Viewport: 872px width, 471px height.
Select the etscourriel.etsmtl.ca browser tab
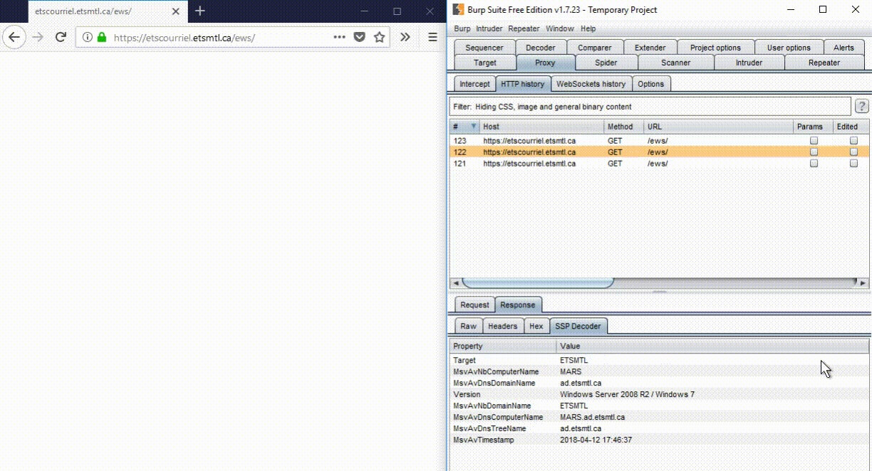point(107,11)
